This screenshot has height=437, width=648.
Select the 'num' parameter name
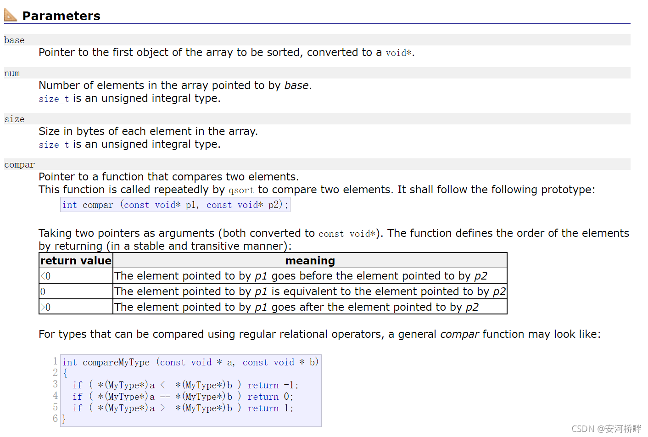[12, 73]
